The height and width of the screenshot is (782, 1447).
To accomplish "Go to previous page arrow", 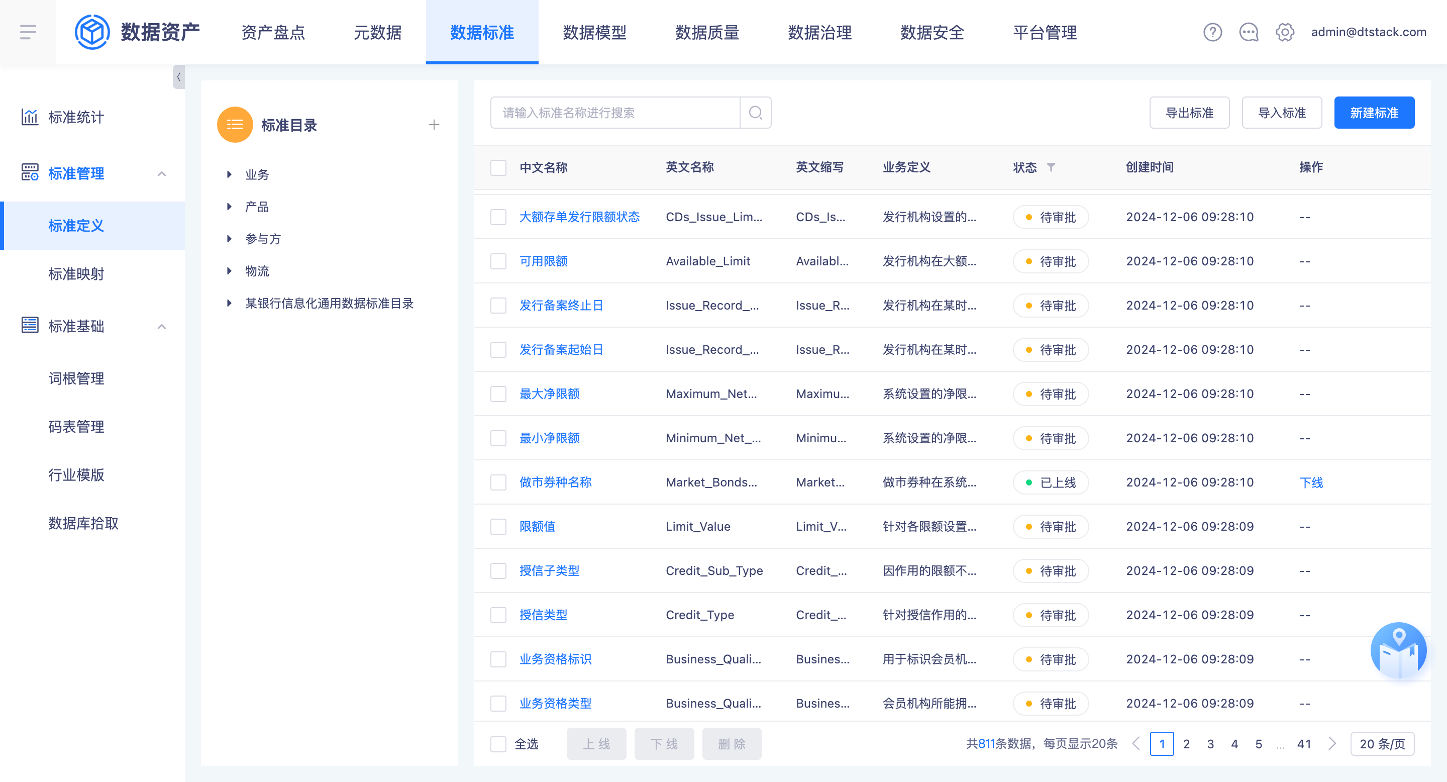I will click(1136, 743).
